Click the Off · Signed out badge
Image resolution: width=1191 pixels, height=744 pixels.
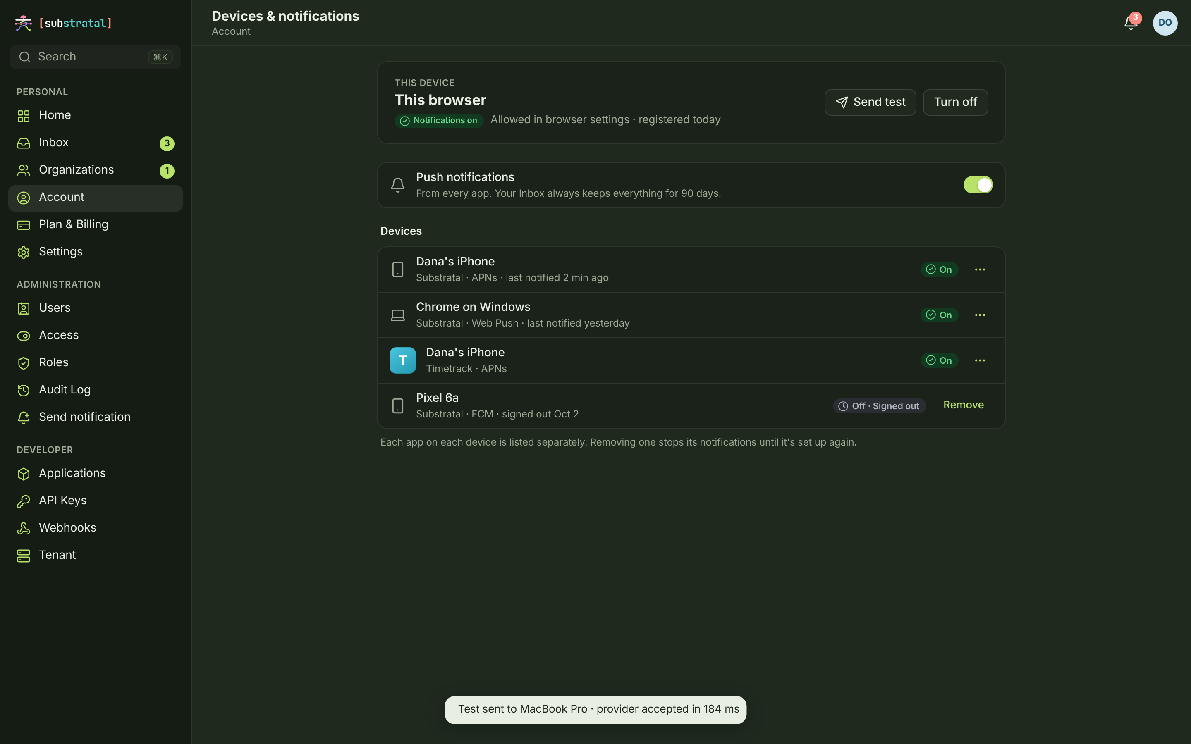(x=879, y=406)
